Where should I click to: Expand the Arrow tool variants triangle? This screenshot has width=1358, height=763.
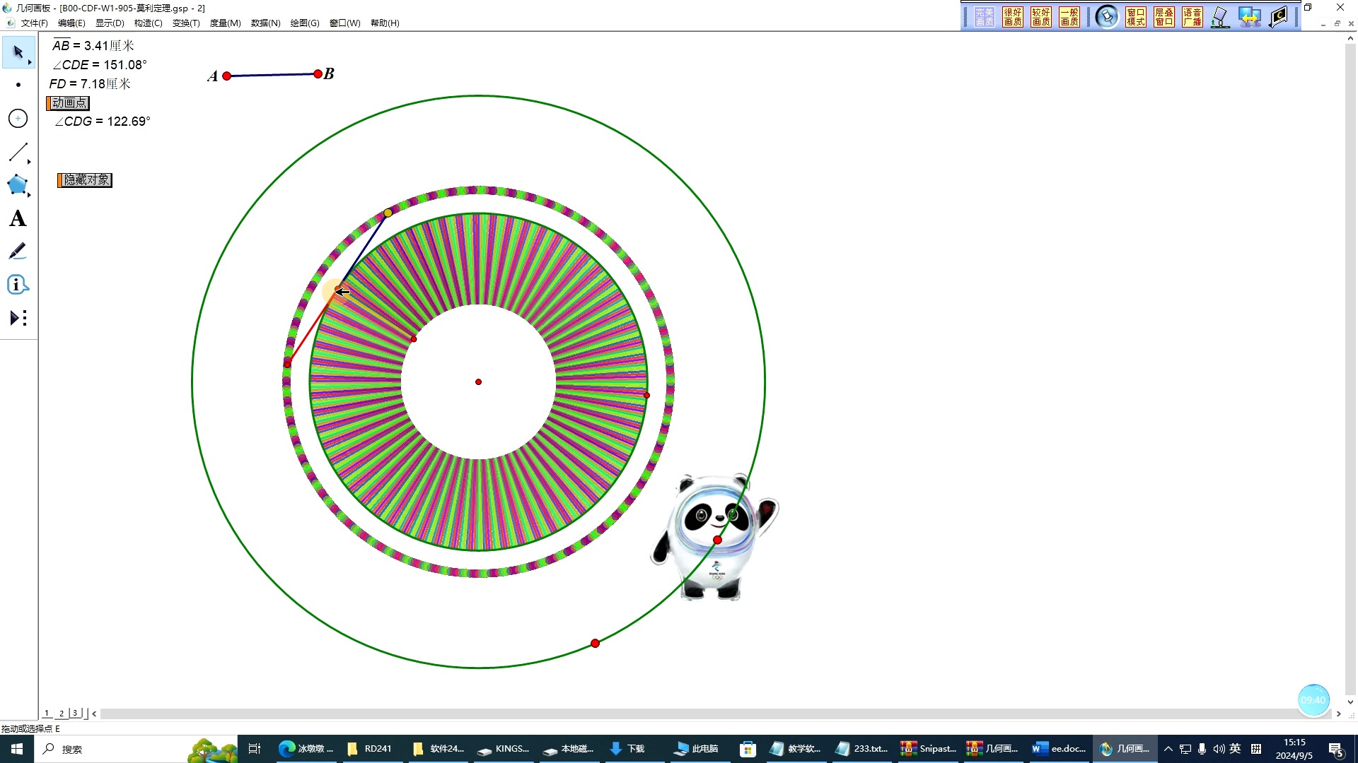click(x=30, y=62)
